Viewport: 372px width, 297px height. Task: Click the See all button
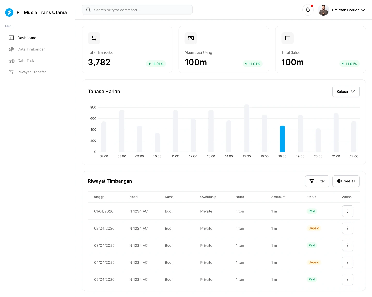(x=346, y=181)
